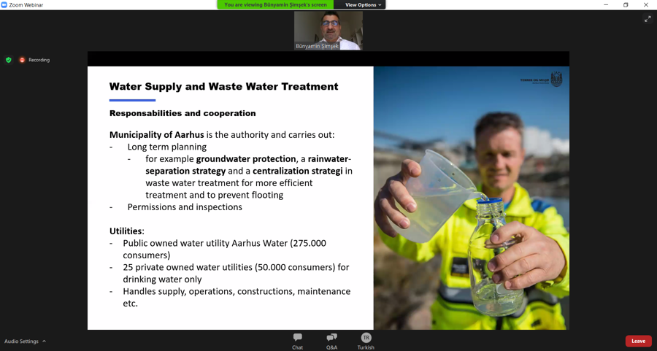Minimize the Zoom Webinar window
Screen dimensions: 657x351
pos(606,4)
